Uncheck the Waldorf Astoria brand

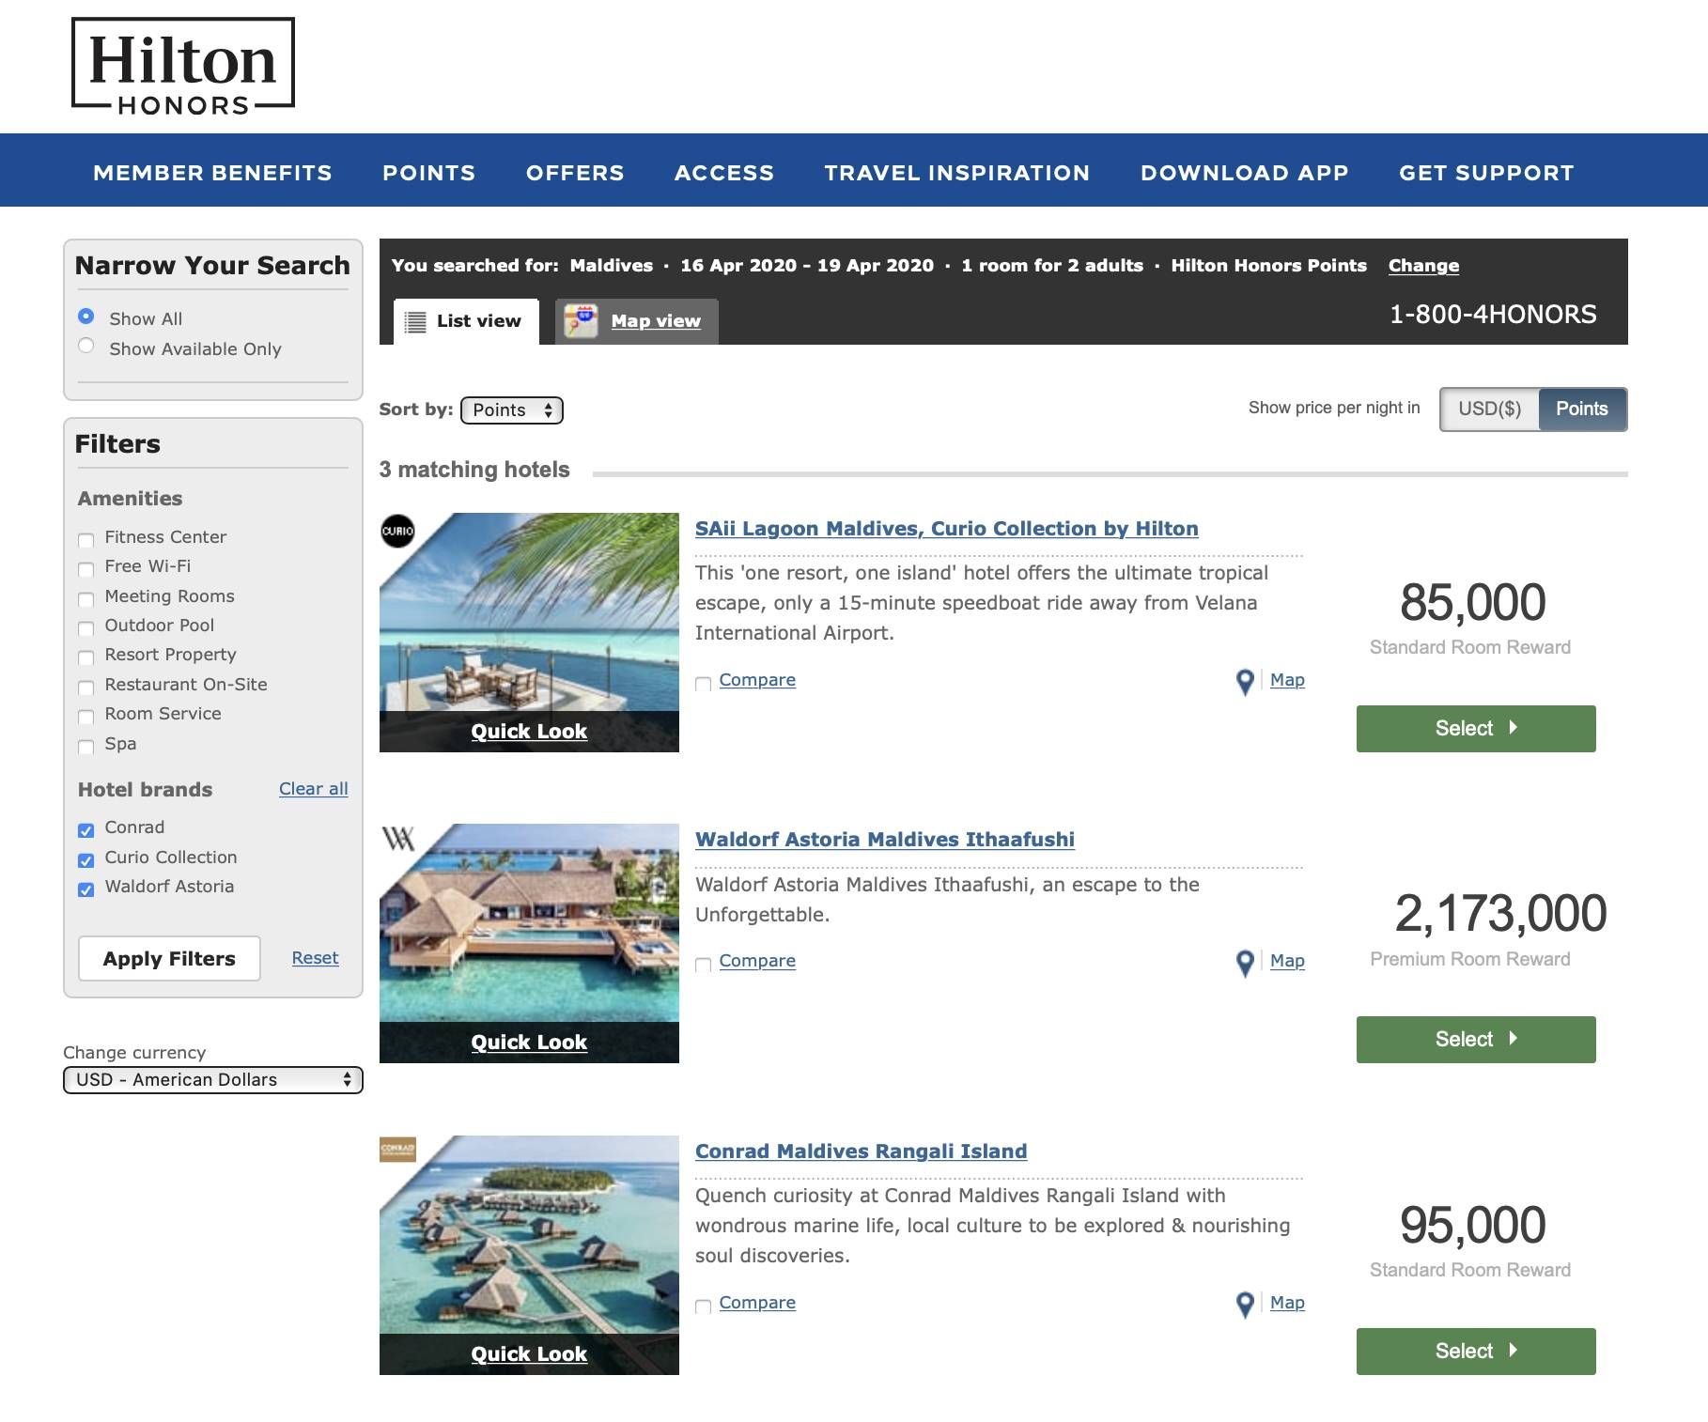86,889
